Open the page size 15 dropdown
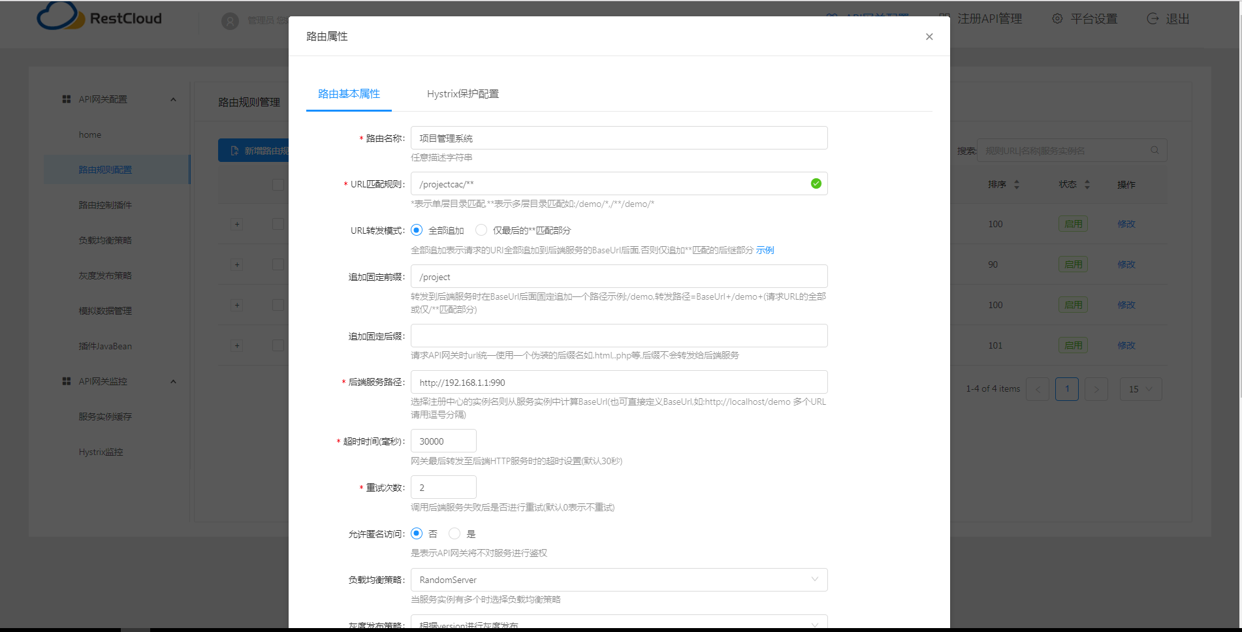Image resolution: width=1242 pixels, height=632 pixels. (1141, 388)
